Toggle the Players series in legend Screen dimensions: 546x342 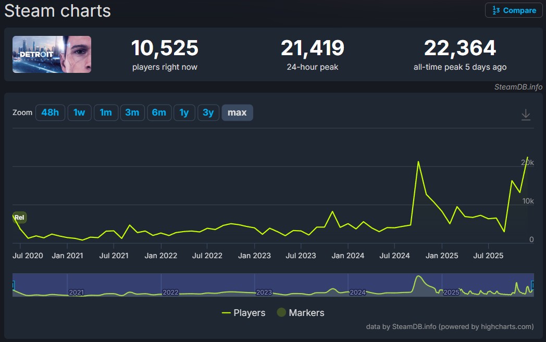pos(243,313)
